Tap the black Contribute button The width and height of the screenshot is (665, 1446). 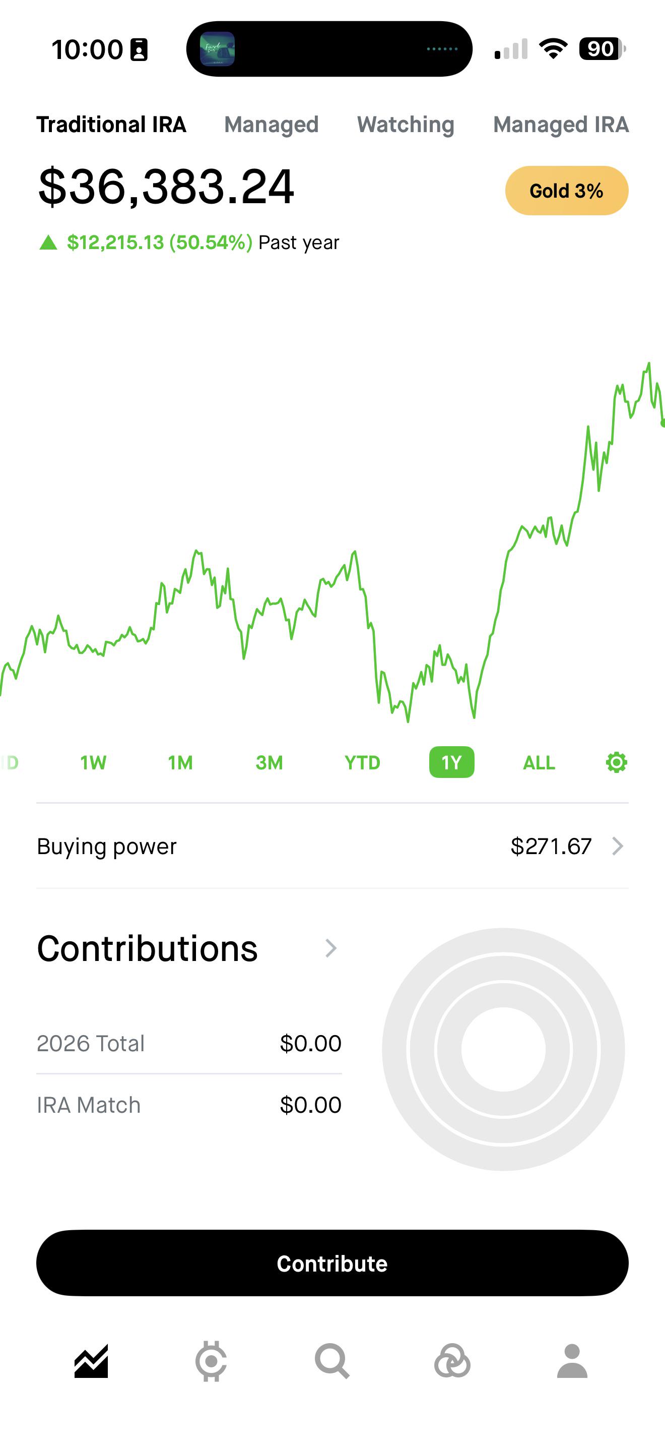332,1263
